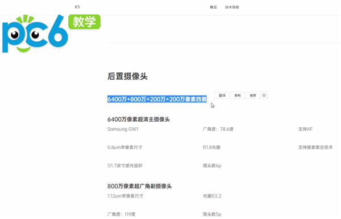Image resolution: width=341 pixels, height=219 pixels.
Task: Click the 广角度：78.6度 spec
Action: point(218,129)
